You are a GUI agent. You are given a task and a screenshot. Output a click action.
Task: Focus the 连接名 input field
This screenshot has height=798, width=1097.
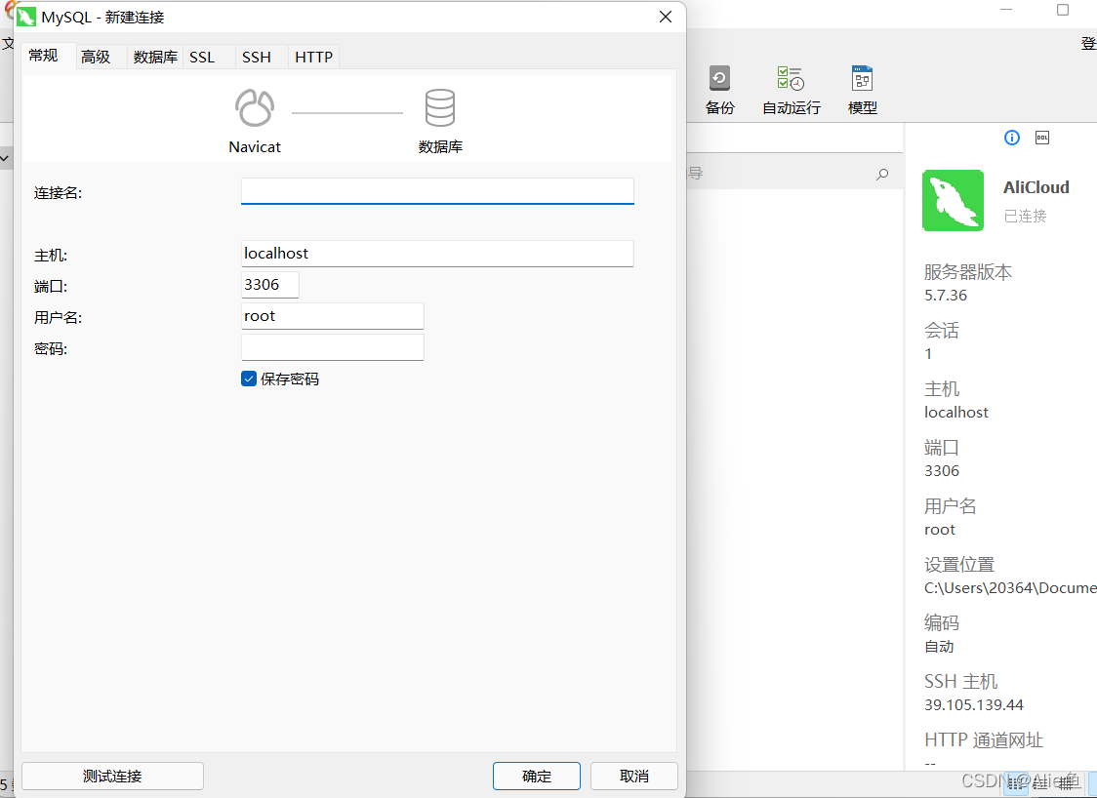(x=437, y=191)
